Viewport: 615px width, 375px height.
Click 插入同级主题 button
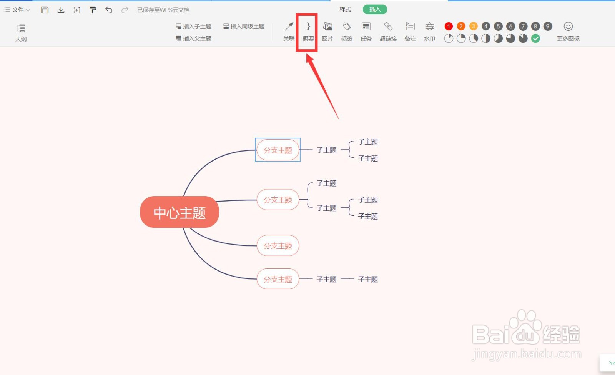pyautogui.click(x=244, y=27)
